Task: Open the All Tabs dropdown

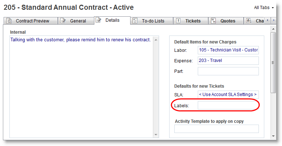Action: pos(264,8)
